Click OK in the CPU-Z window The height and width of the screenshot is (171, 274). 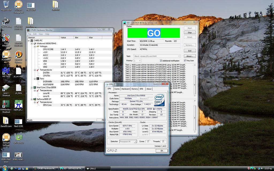coord(162,151)
